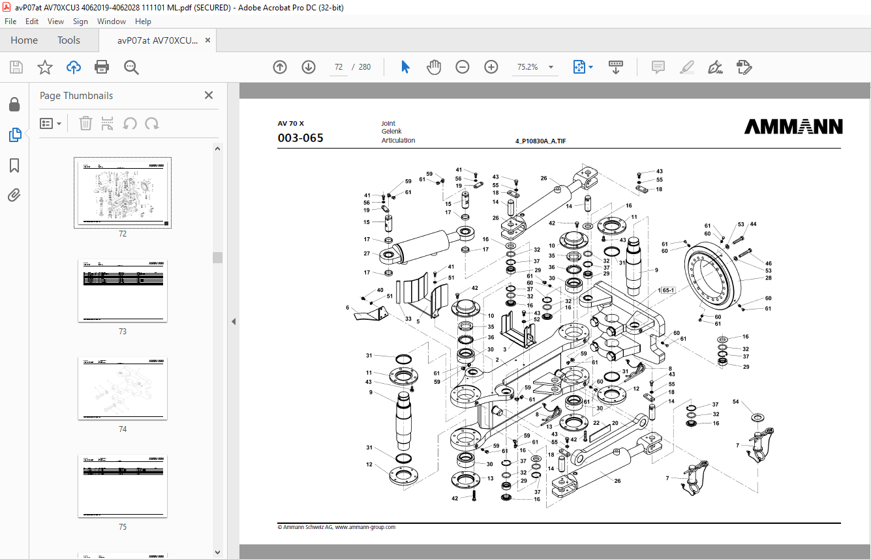871x559 pixels.
Task: Open the File menu
Action: (10, 21)
